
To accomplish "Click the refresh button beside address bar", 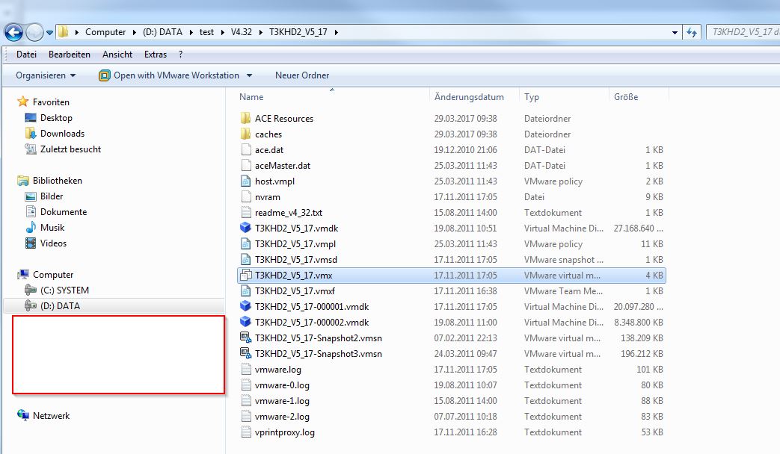I will [x=692, y=32].
